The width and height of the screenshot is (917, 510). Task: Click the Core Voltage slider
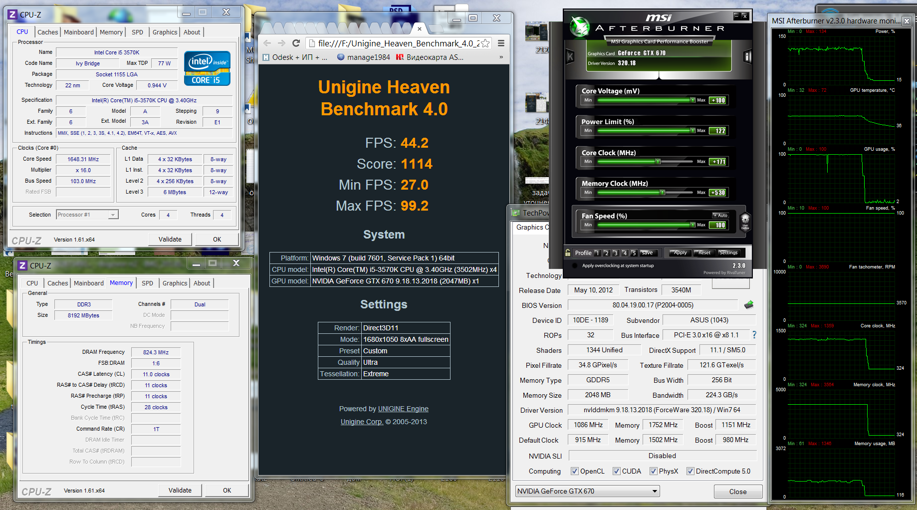coord(647,100)
